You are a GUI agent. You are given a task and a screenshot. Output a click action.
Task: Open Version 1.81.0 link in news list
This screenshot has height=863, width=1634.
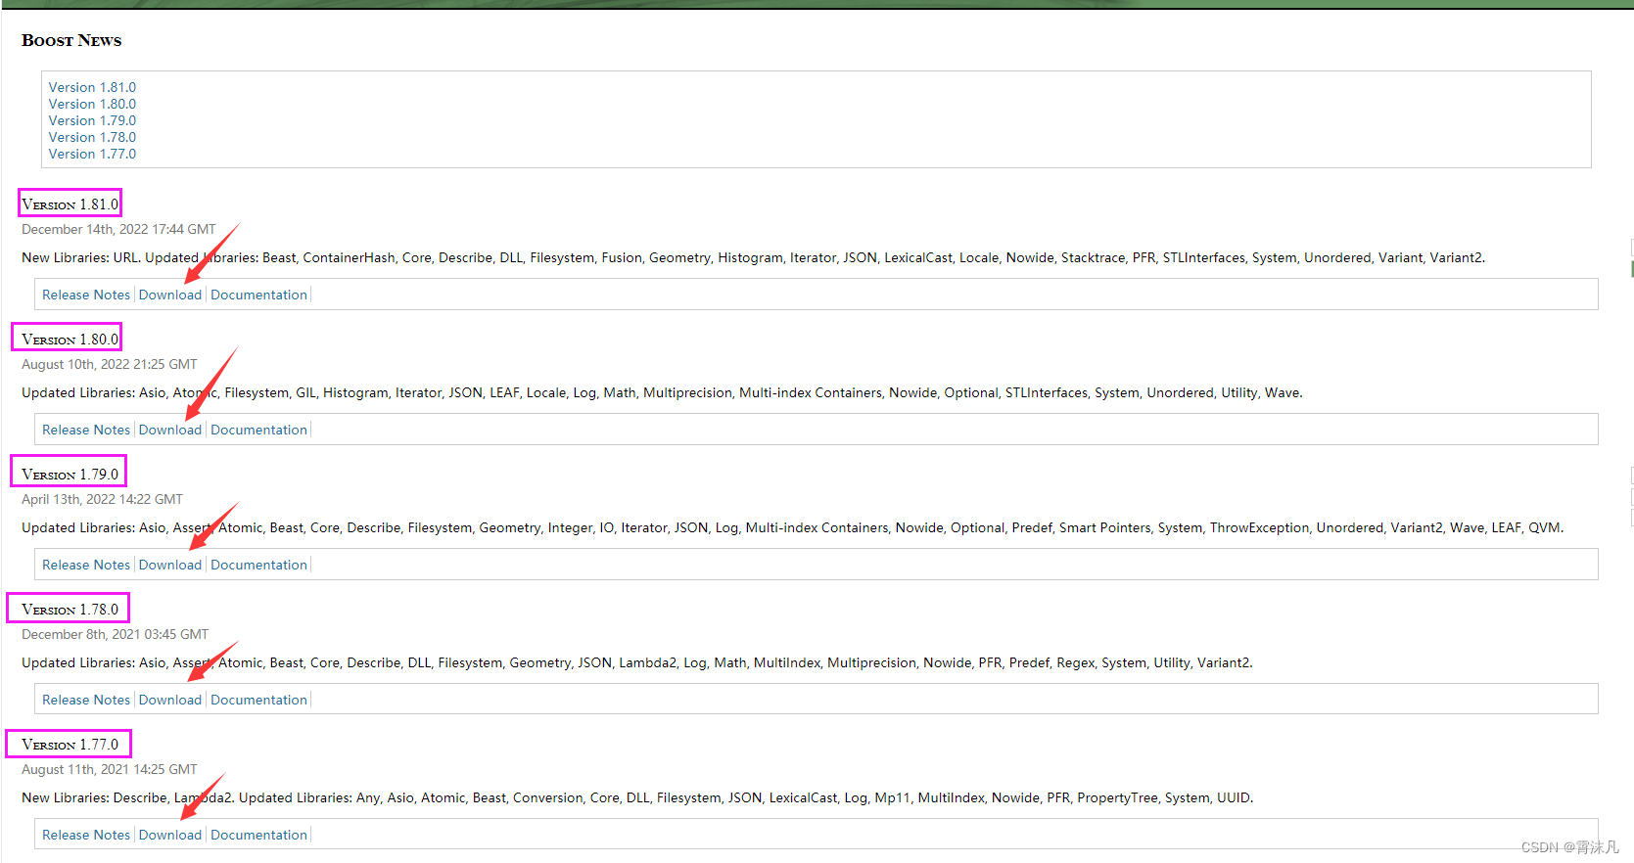coord(92,87)
